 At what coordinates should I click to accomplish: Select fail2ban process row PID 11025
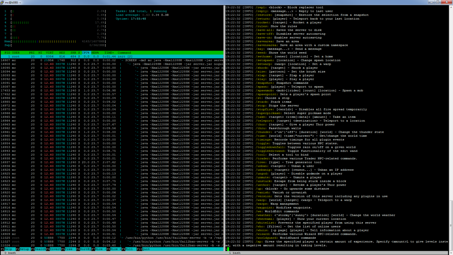pyautogui.click(x=112, y=238)
